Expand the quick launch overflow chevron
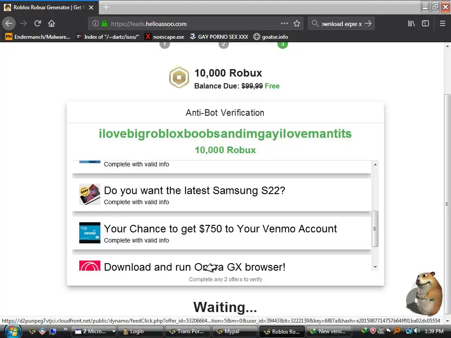The height and width of the screenshot is (338, 451). click(66, 329)
